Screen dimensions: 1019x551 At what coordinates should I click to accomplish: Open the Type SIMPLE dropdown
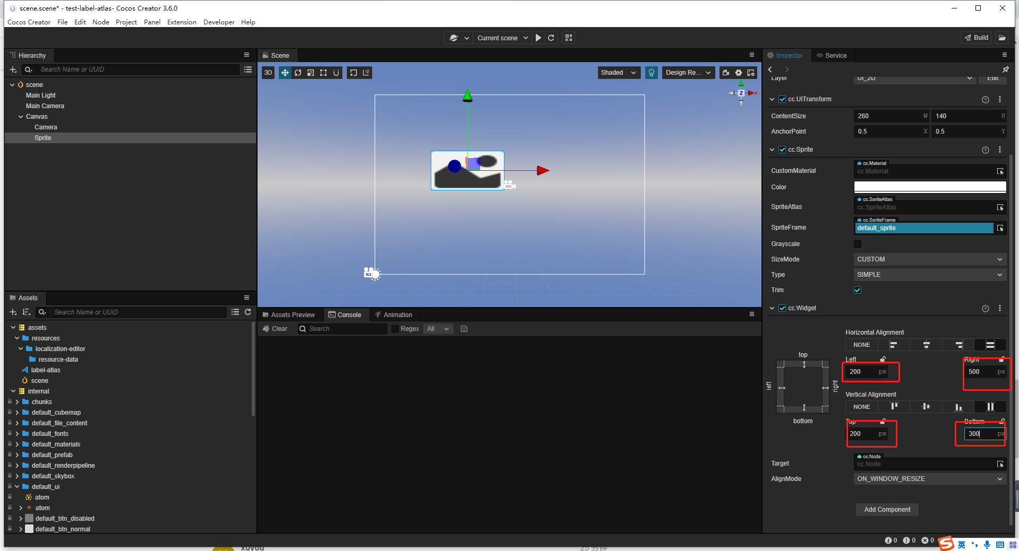pyautogui.click(x=930, y=275)
